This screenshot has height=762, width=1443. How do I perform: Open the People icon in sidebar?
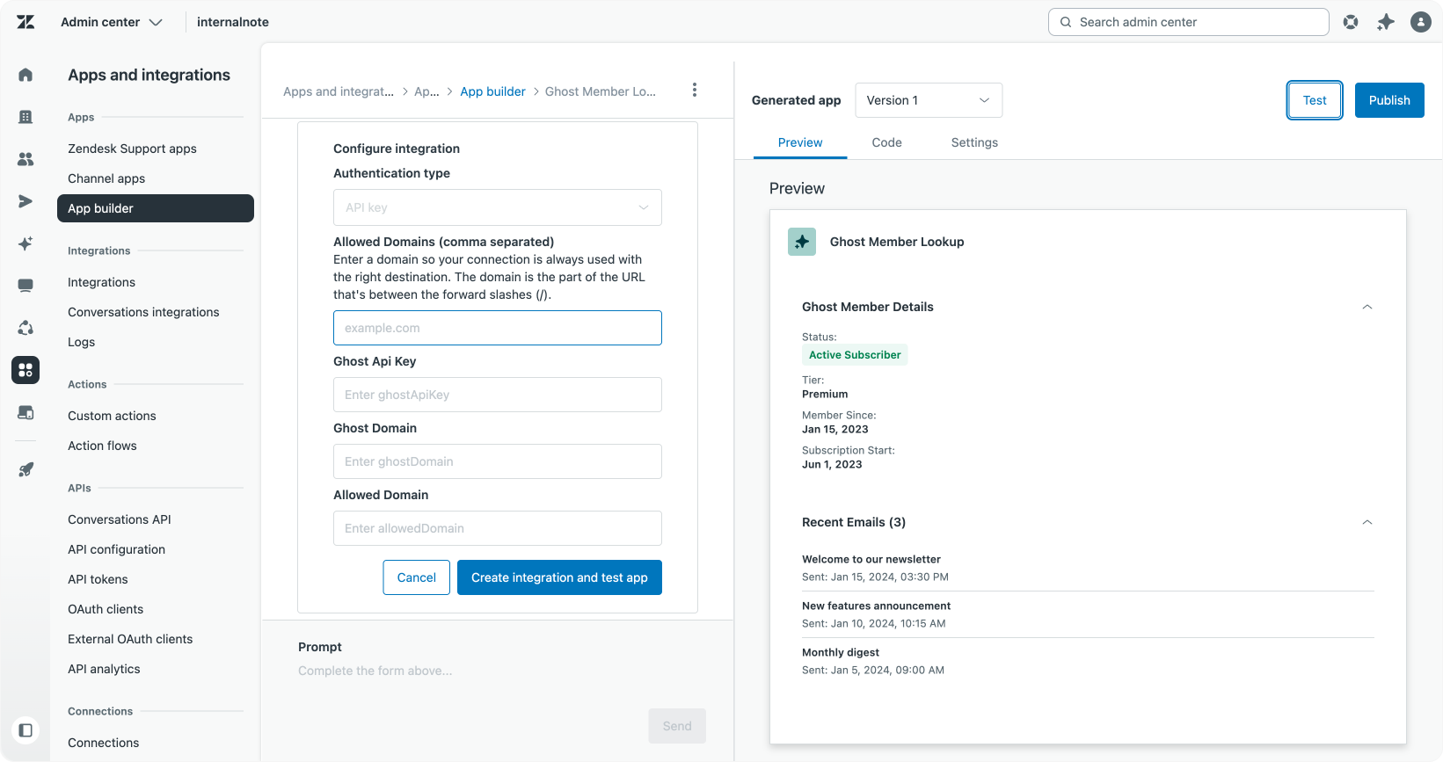(x=26, y=159)
